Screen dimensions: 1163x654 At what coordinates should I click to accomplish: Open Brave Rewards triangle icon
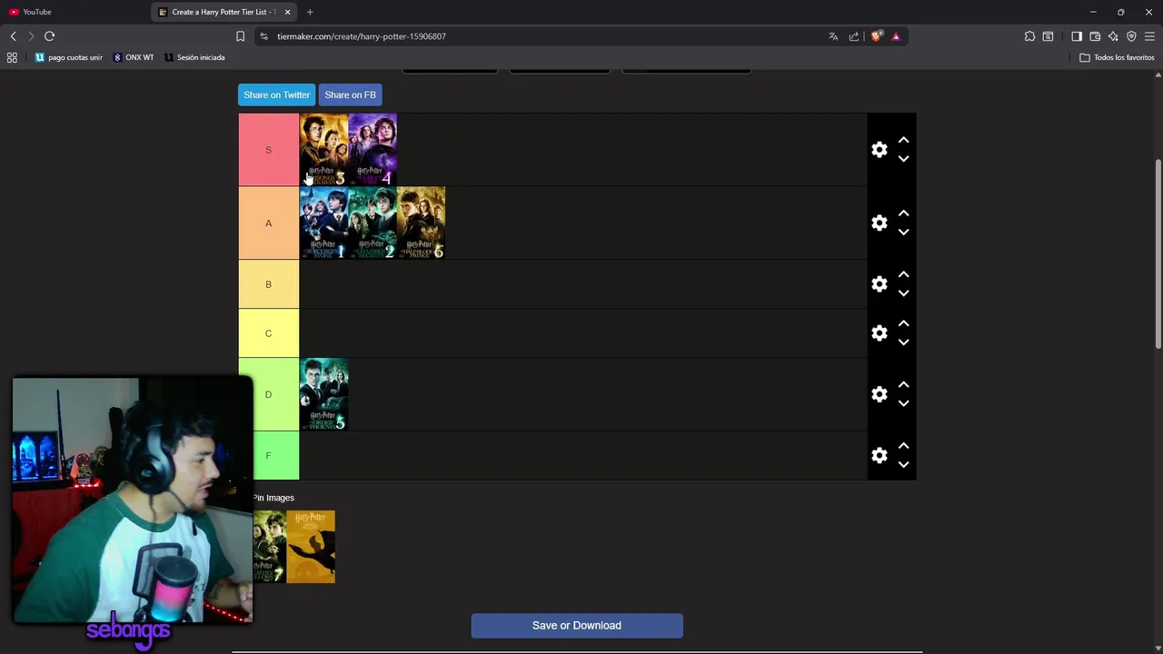click(x=896, y=36)
